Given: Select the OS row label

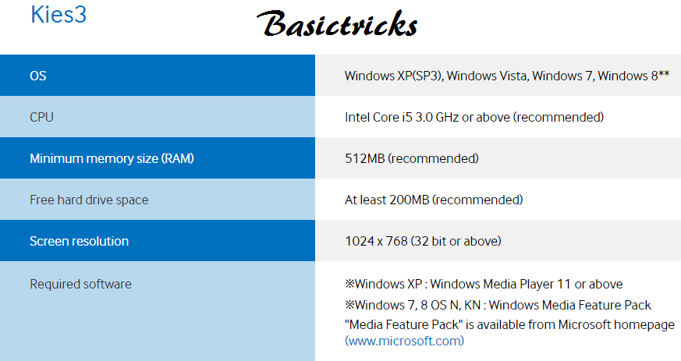Looking at the screenshot, I should 37,76.
